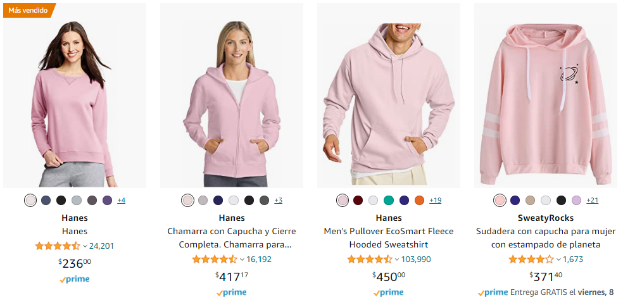Click star rating of Men's Pullover EcoSmart hoodie

click(370, 259)
